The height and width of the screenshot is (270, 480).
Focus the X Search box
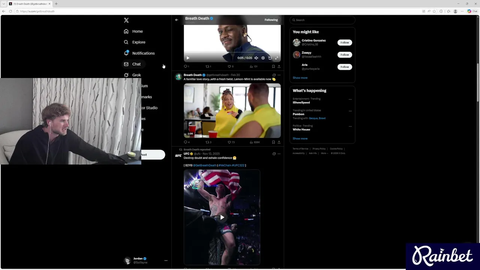coord(322,20)
